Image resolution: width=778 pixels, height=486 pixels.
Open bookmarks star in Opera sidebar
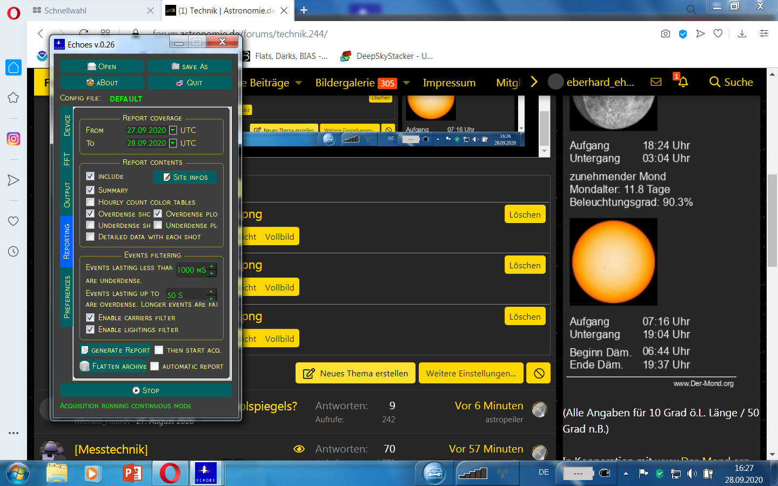pos(14,98)
